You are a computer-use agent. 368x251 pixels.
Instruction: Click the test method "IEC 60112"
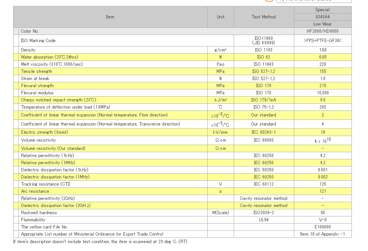coord(263,184)
